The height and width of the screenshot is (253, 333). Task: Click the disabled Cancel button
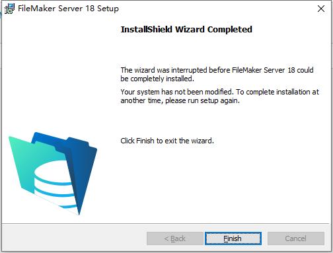(296, 238)
